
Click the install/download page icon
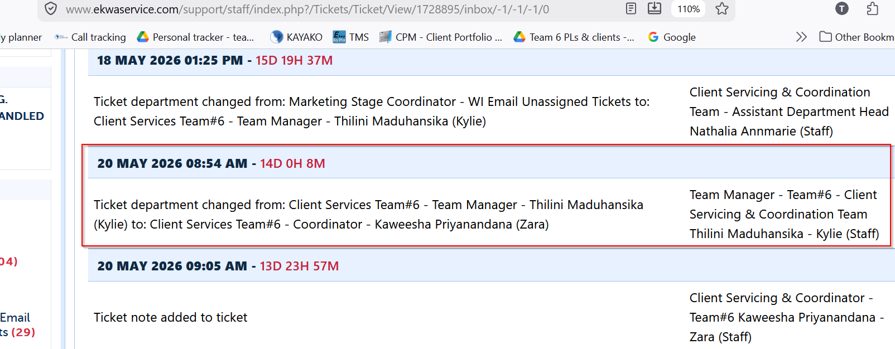pos(655,8)
